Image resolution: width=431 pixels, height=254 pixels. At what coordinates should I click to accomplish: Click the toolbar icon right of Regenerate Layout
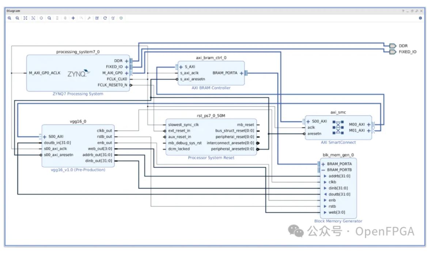pyautogui.click(x=113, y=18)
